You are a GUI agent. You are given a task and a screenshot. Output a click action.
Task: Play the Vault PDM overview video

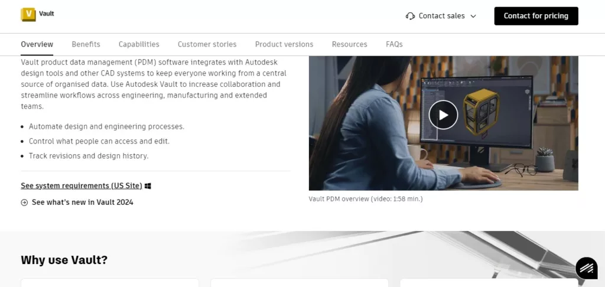coord(443,115)
